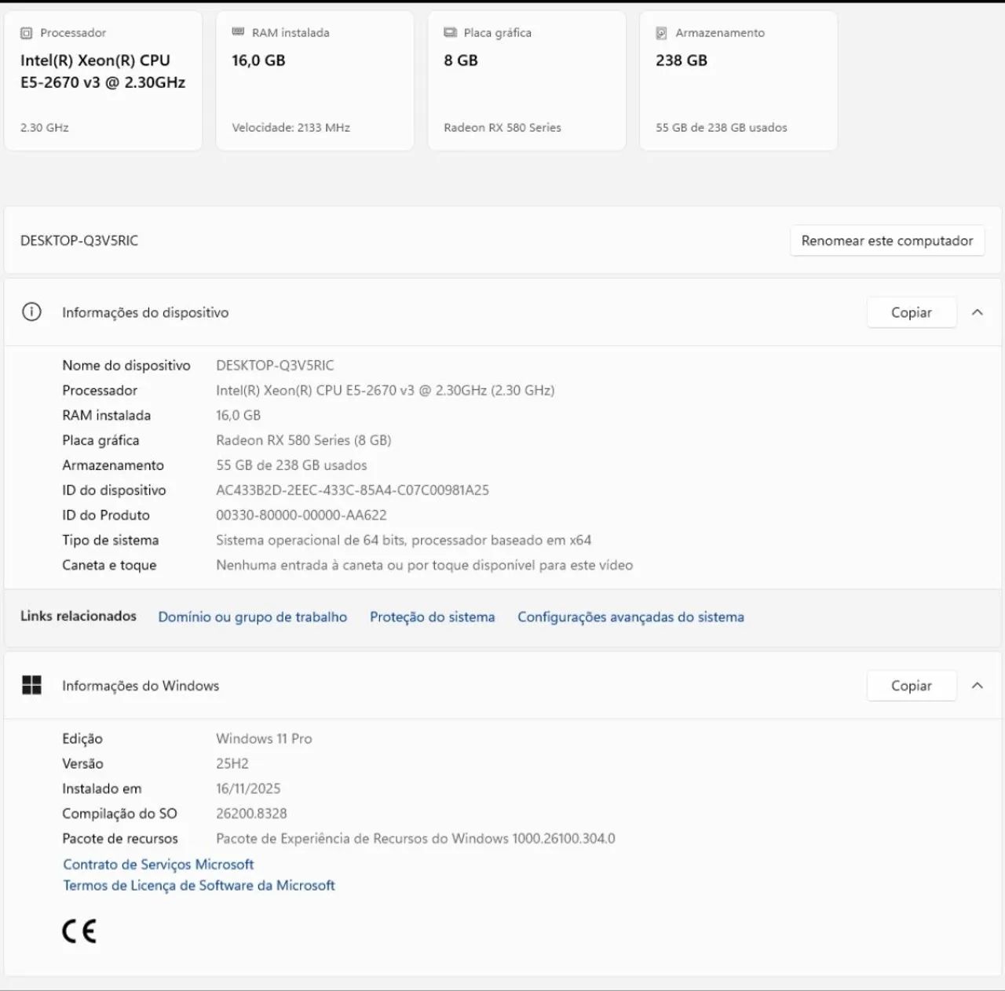1005x991 pixels.
Task: Click "2.30 GHz" at the bottom of the Processador card
Action: tap(45, 128)
